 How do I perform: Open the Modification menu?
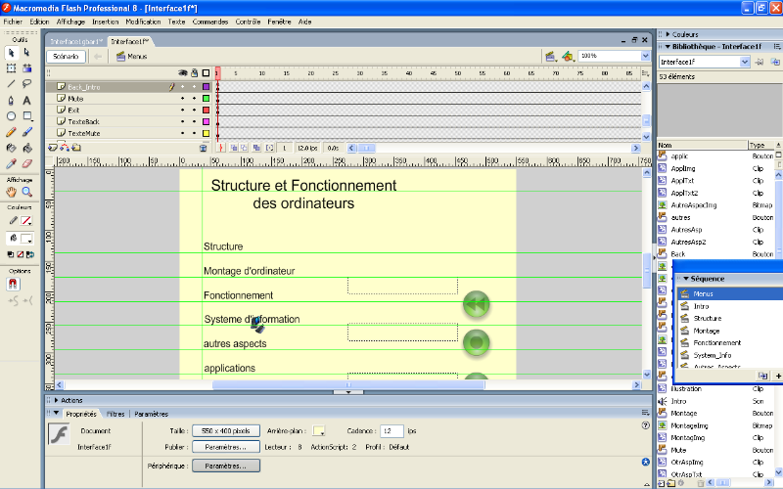[x=143, y=21]
